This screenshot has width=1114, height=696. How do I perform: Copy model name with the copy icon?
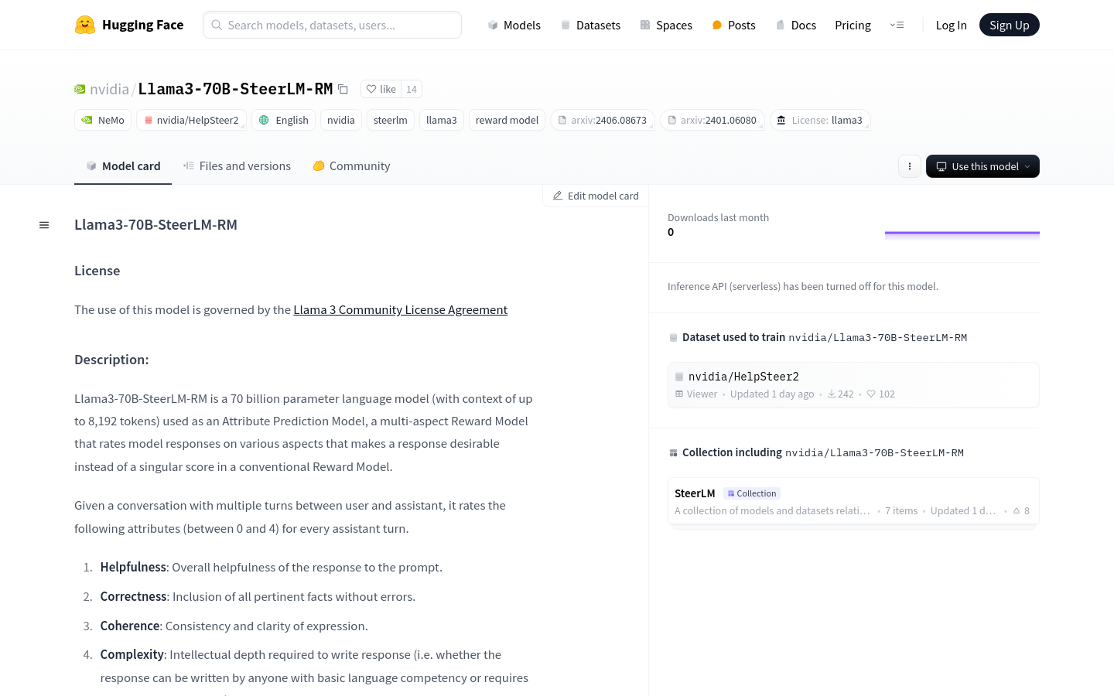click(x=343, y=89)
